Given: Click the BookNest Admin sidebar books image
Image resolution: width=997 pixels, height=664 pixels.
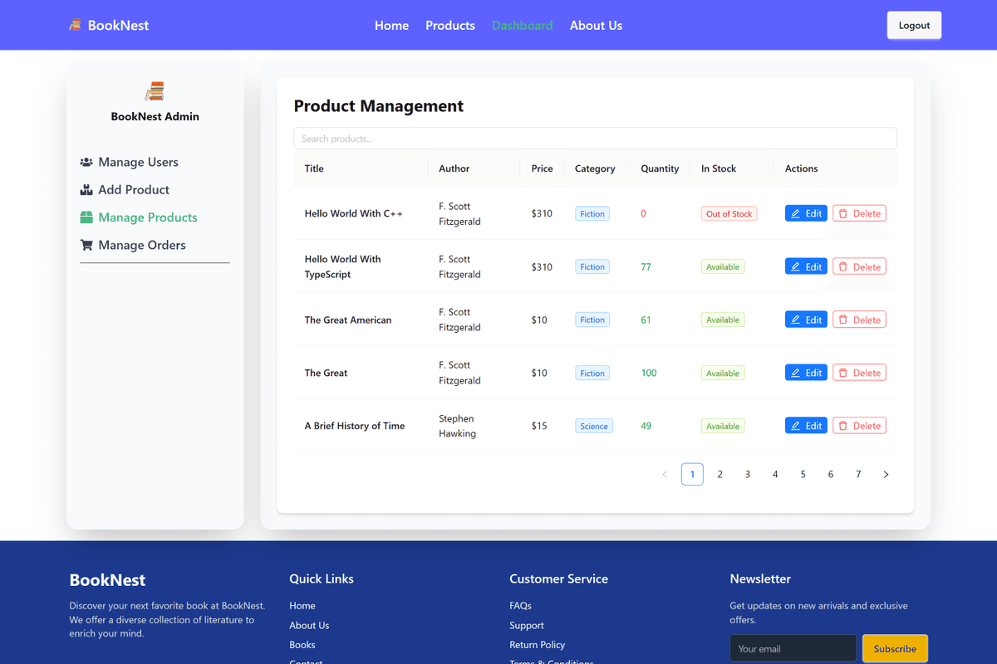Looking at the screenshot, I should tap(155, 90).
